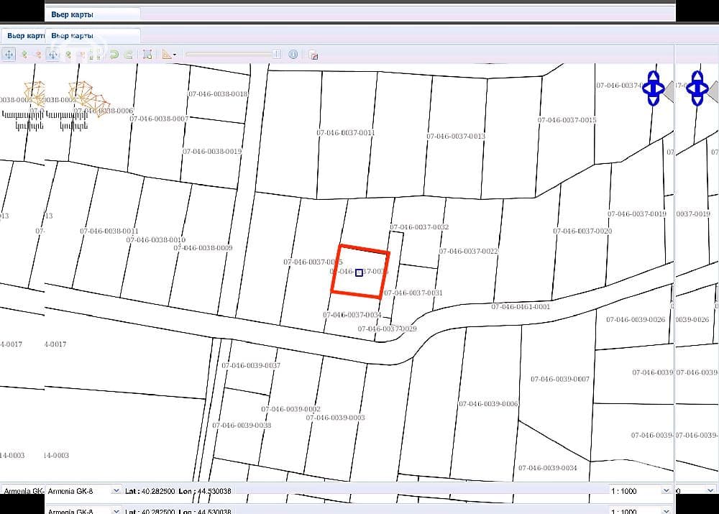The width and height of the screenshot is (719, 514).
Task: Click the pale green forward-arrow toolbar icon
Action: coord(129,55)
